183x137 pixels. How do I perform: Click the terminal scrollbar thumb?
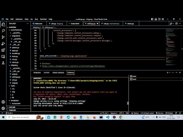(x=128, y=103)
